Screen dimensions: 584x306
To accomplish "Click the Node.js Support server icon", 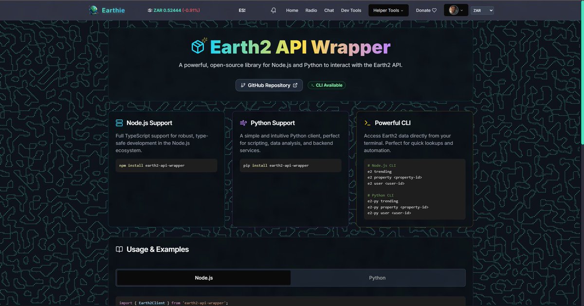I will pyautogui.click(x=119, y=123).
